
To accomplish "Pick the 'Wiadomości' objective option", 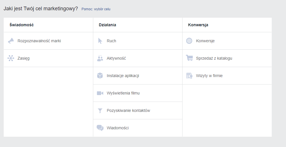I will pyautogui.click(x=118, y=128).
